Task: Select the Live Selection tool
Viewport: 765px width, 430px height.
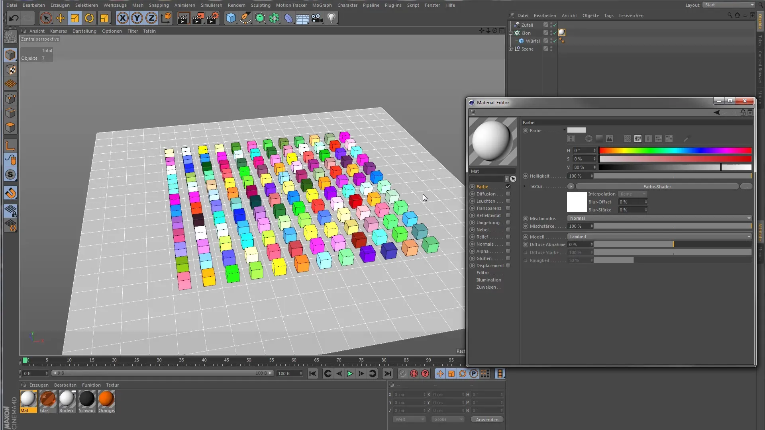Action: coord(46,18)
